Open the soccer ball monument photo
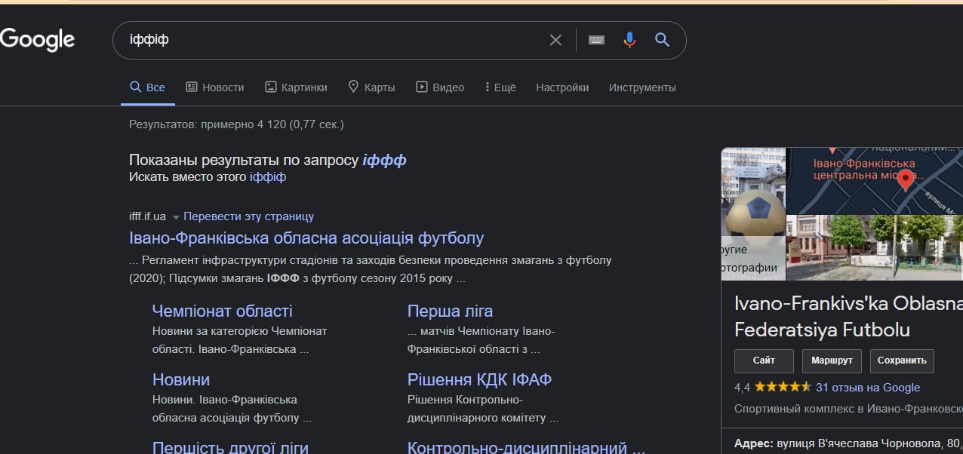 (753, 214)
